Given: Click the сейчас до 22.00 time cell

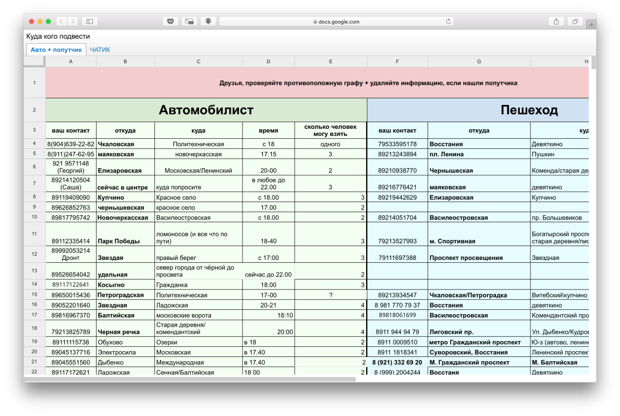Looking at the screenshot, I should tap(268, 271).
